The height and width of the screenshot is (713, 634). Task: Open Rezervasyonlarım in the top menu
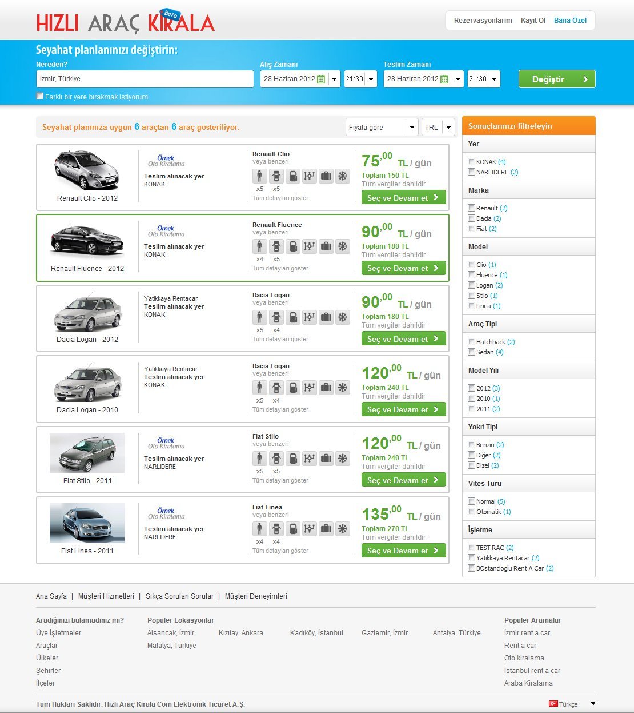point(483,21)
